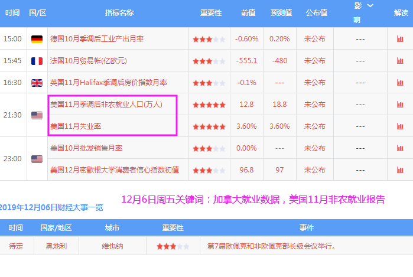Click star rating for 密歇根大学消费者信心指数
The image size is (413, 277).
click(209, 171)
